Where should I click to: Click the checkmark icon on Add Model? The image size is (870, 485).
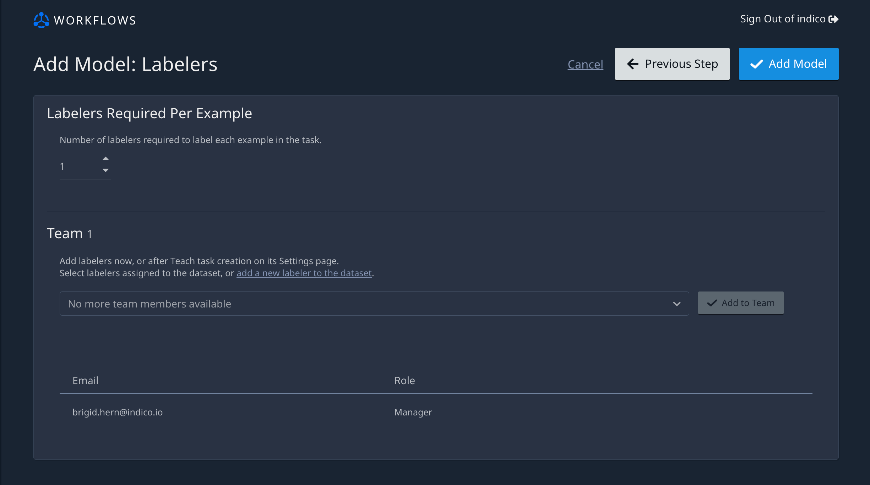[x=756, y=64]
